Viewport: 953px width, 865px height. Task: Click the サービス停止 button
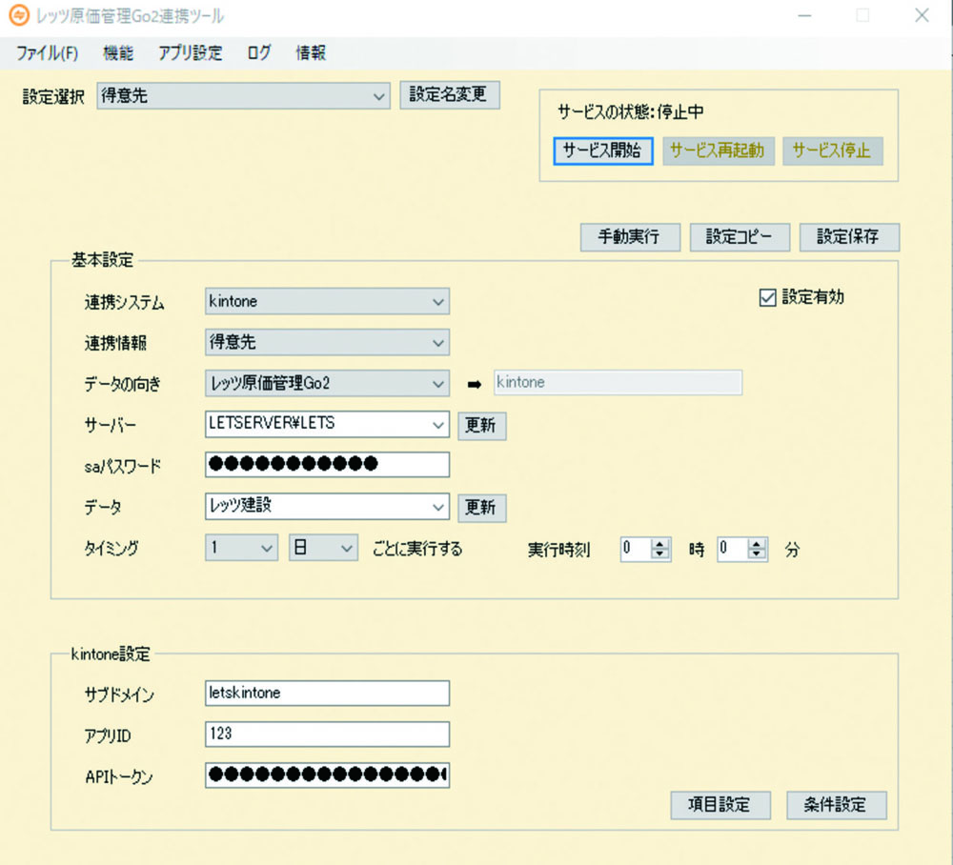(832, 151)
